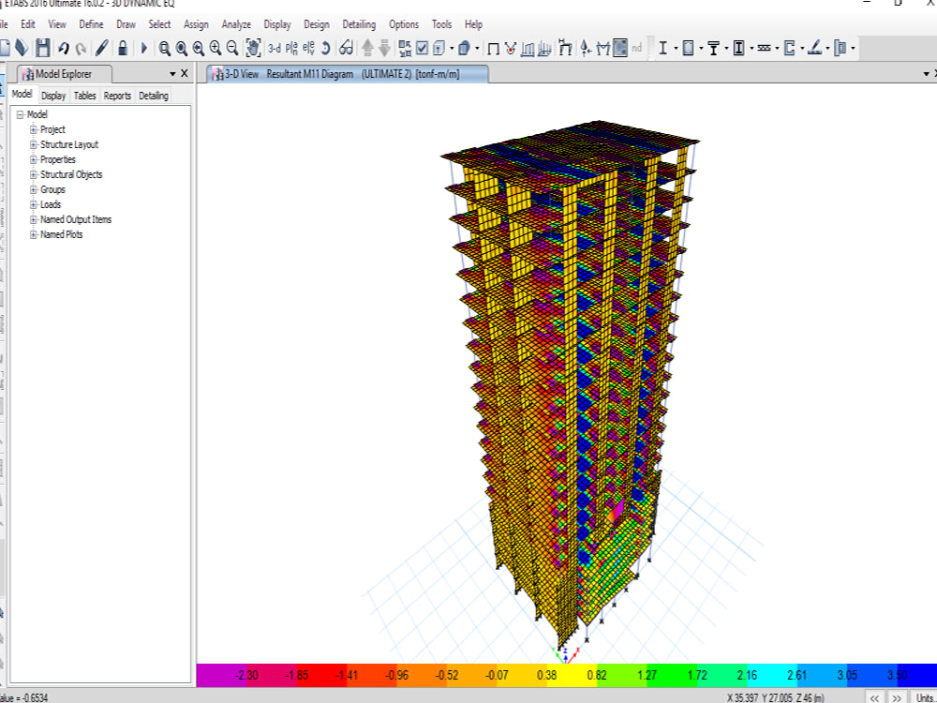Expand the Structure Layout tree node
Viewport: 937px width, 703px height.
click(32, 144)
